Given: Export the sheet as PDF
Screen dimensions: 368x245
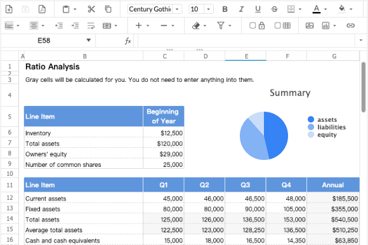Looking at the screenshot, I should (42, 9).
